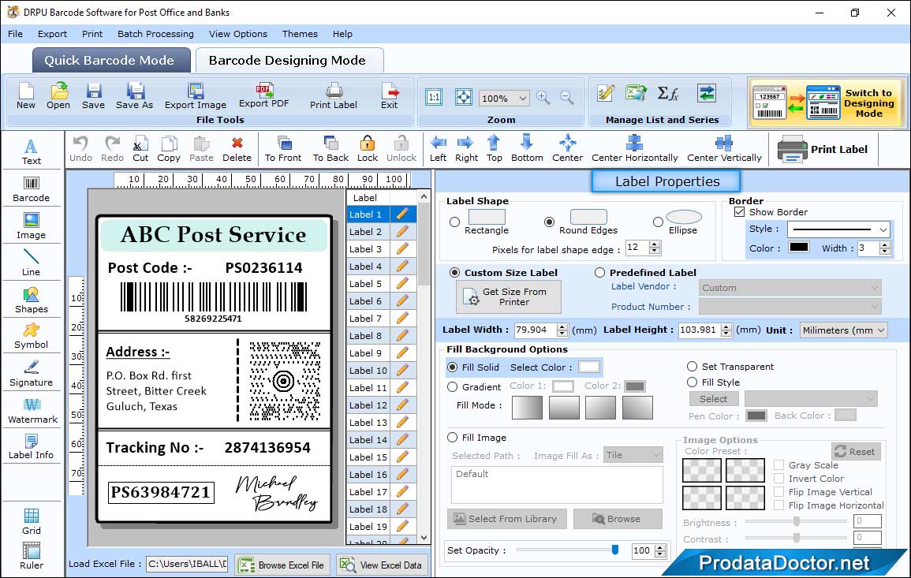Open Image Fill As Tile dropdown
This screenshot has width=911, height=578.
(633, 455)
